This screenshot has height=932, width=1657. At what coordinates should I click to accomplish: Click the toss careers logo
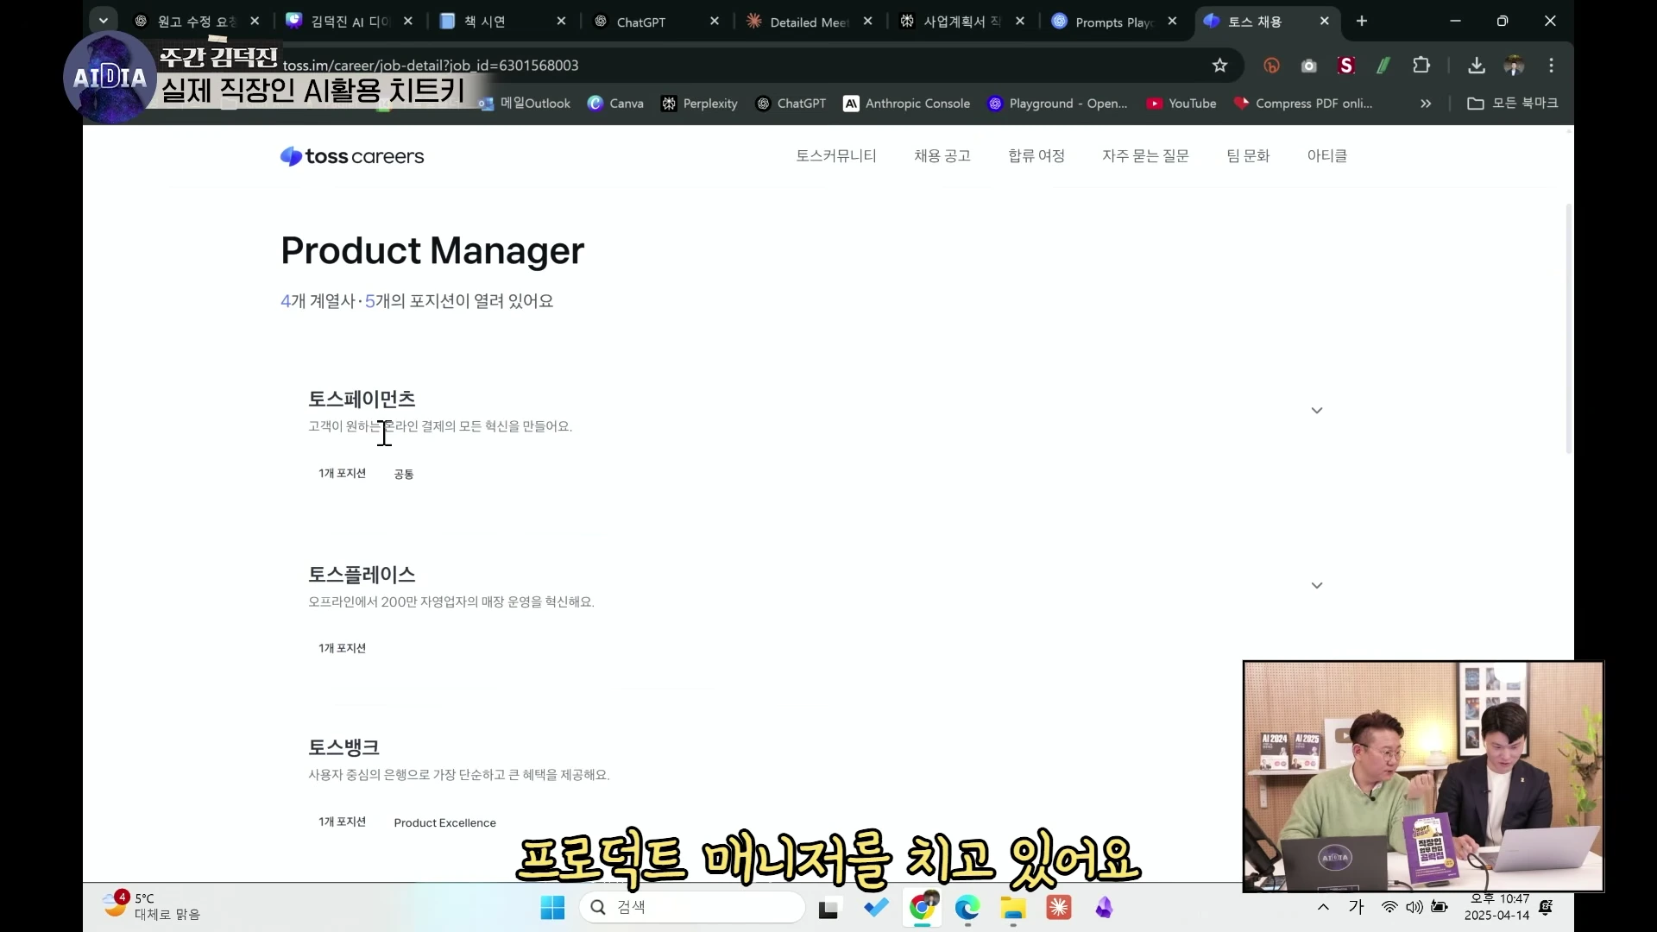pyautogui.click(x=352, y=156)
